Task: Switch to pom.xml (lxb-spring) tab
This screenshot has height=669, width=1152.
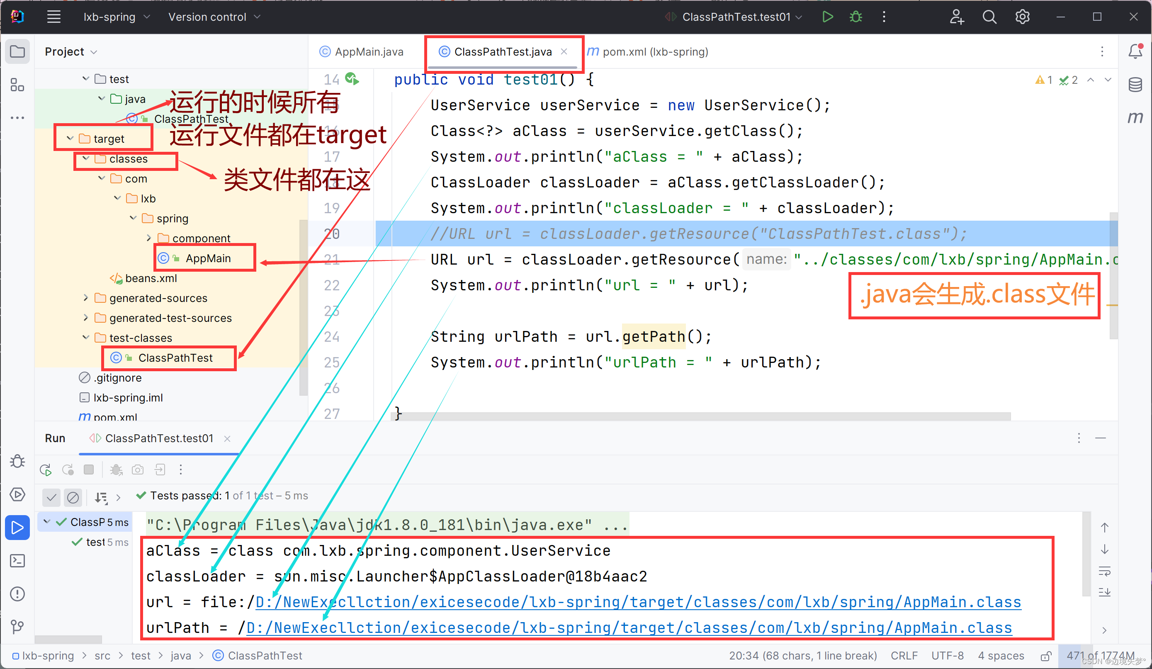Action: point(647,52)
